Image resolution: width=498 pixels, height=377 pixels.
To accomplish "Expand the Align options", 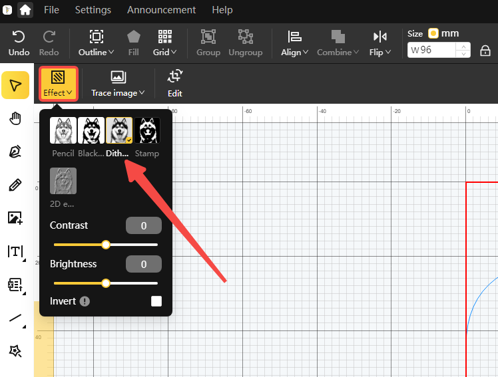I will (x=294, y=43).
